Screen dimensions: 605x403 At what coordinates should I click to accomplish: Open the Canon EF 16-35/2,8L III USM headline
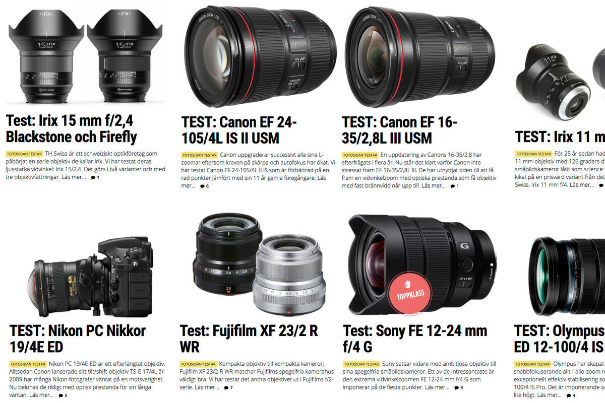[x=399, y=130]
